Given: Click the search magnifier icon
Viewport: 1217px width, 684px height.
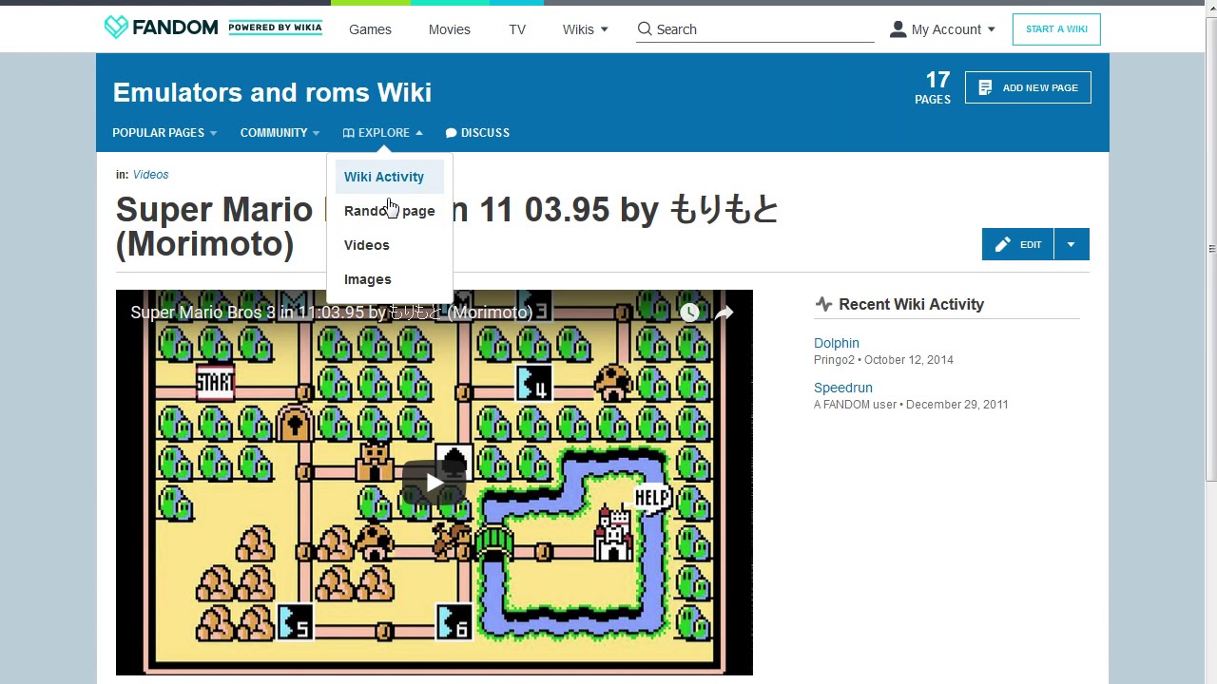Looking at the screenshot, I should [x=645, y=29].
